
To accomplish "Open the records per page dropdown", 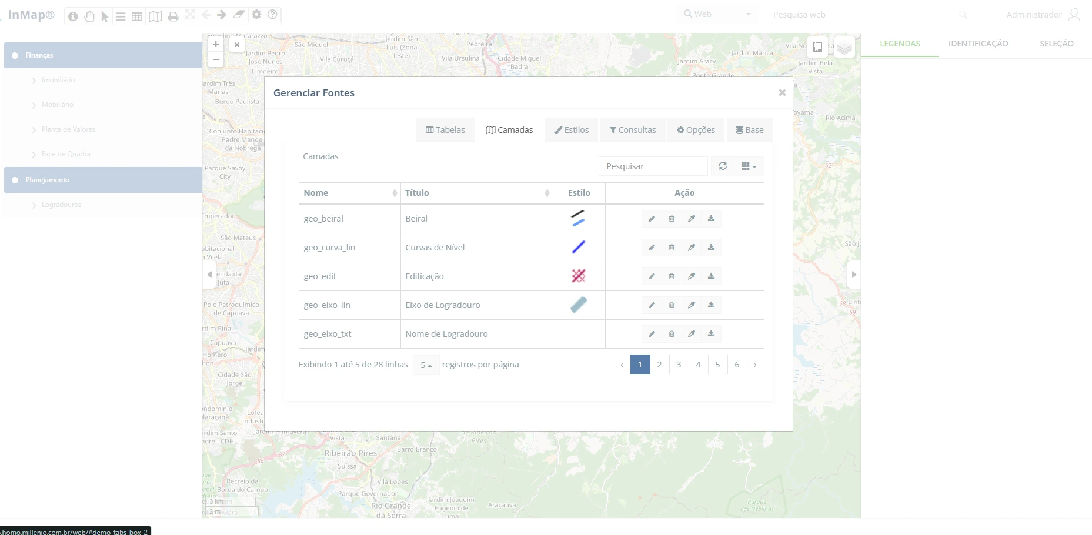I will point(426,365).
